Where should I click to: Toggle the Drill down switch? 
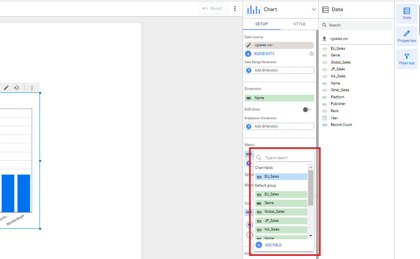pos(307,109)
